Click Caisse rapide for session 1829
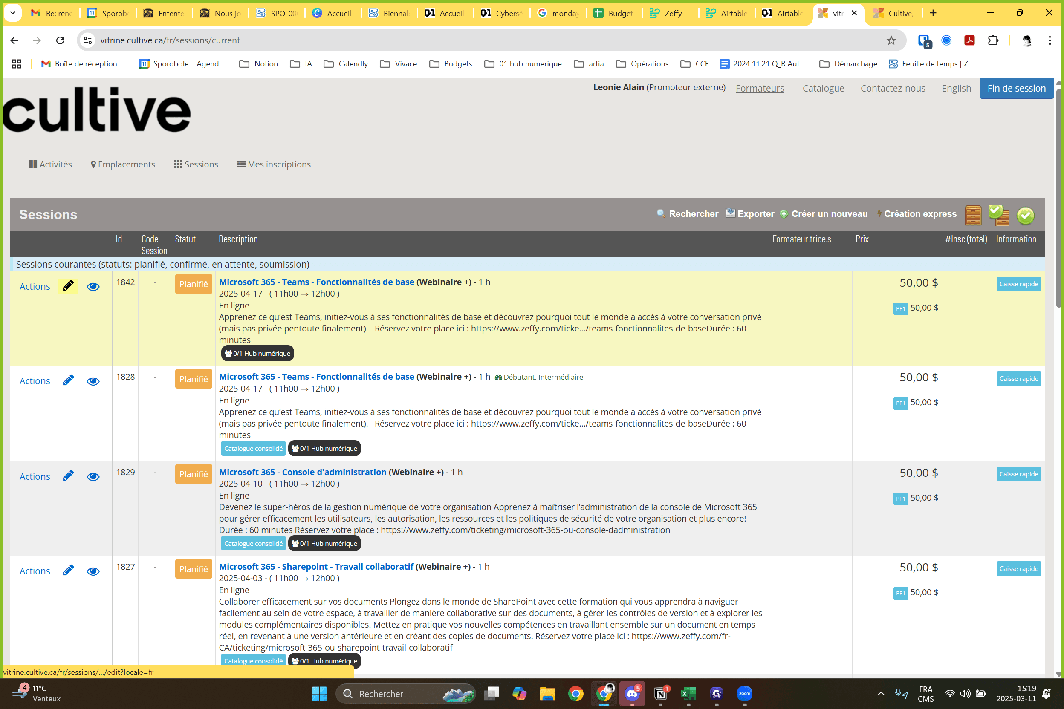The width and height of the screenshot is (1064, 709). click(1018, 474)
